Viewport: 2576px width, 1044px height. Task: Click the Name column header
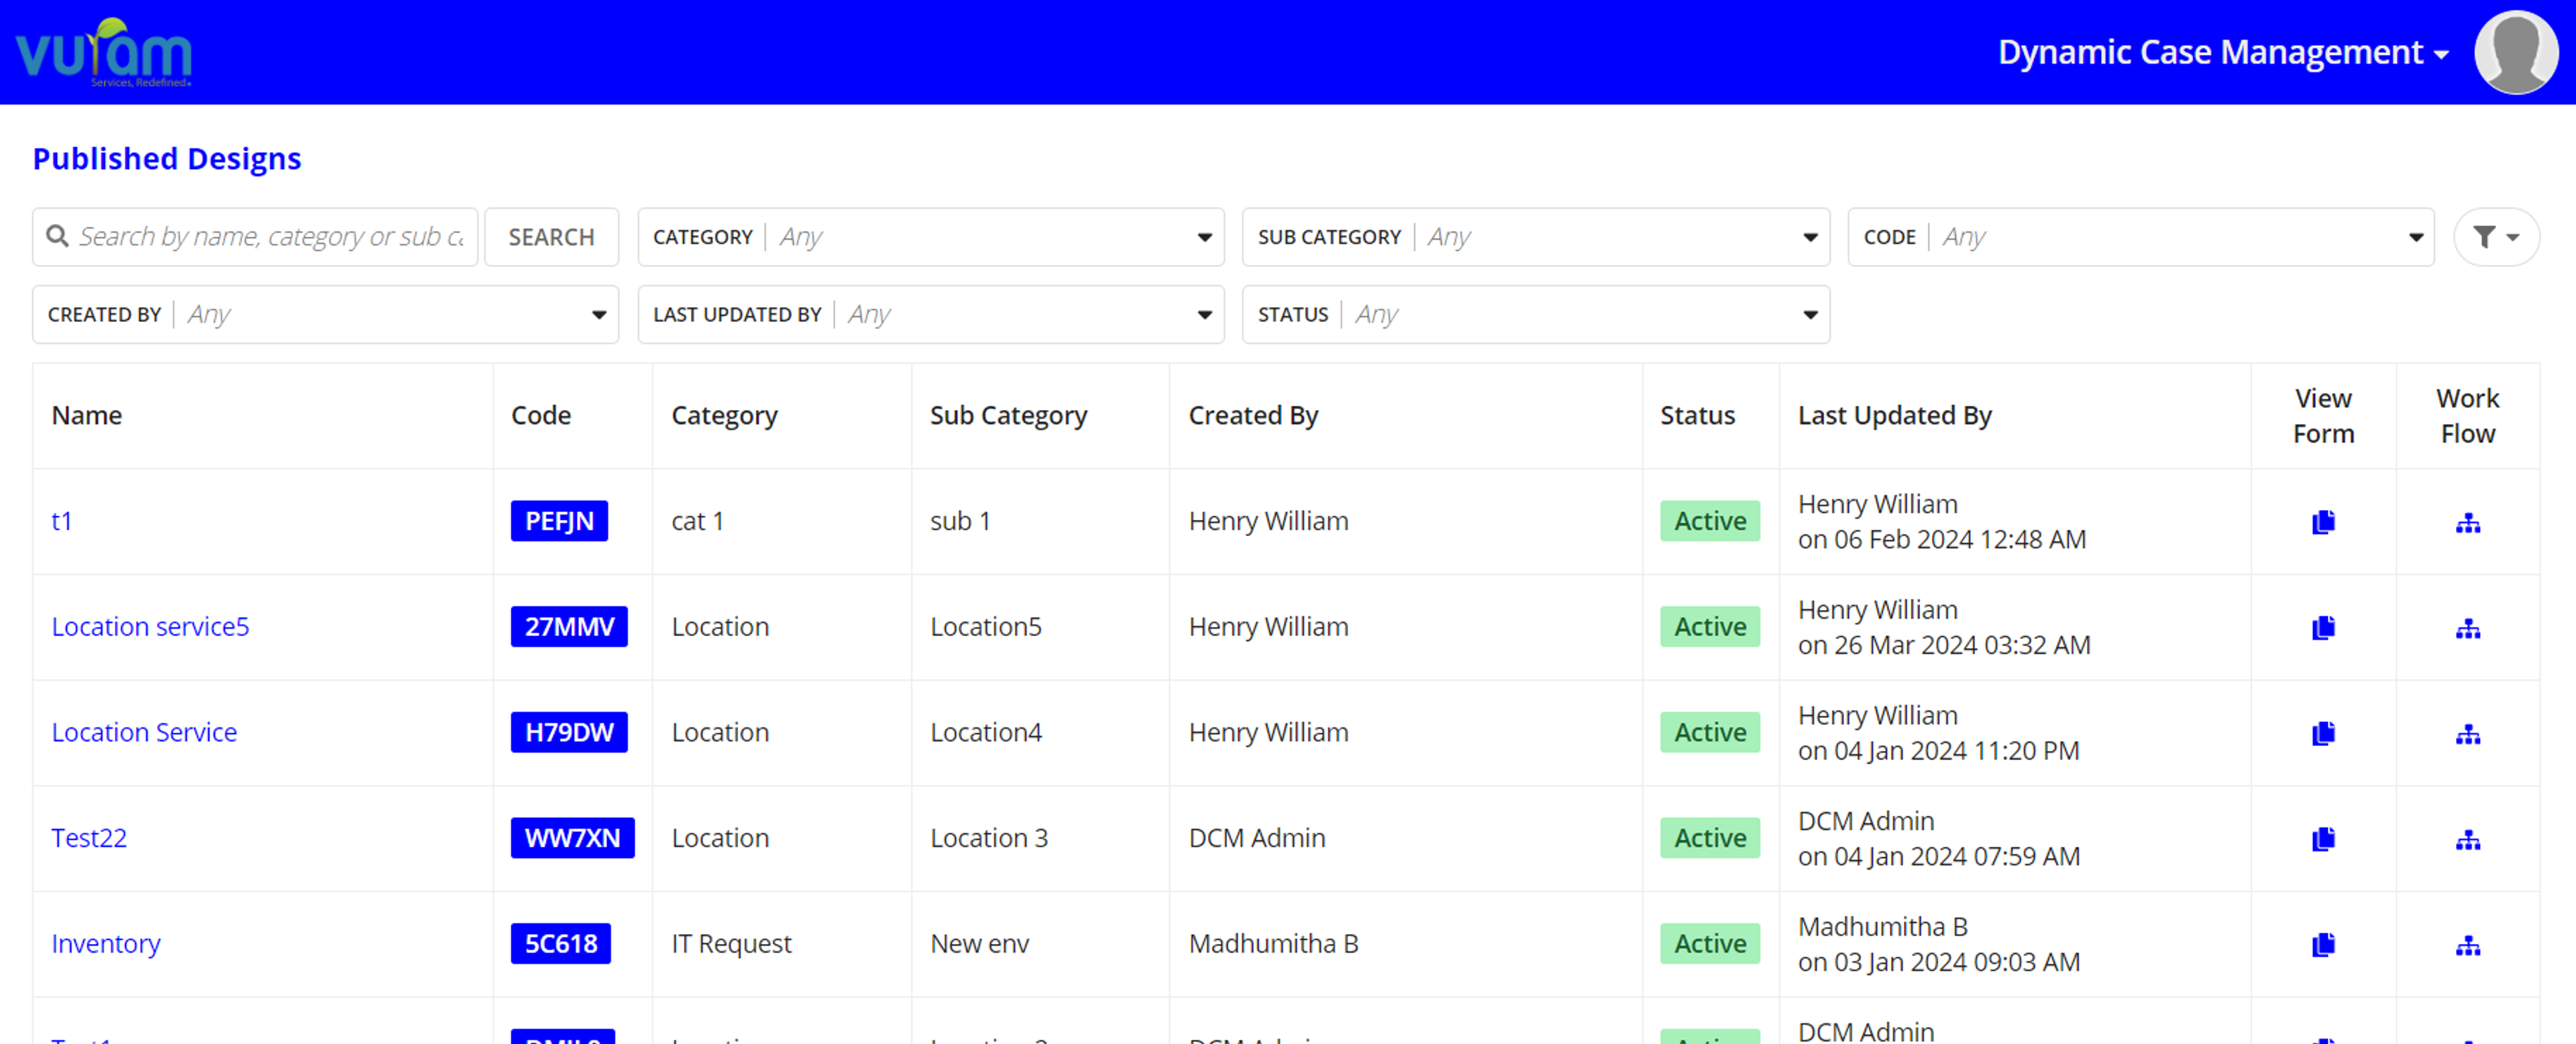pyautogui.click(x=87, y=415)
